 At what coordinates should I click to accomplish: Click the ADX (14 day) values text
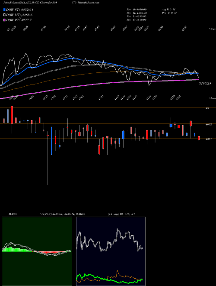click(x=121, y=214)
